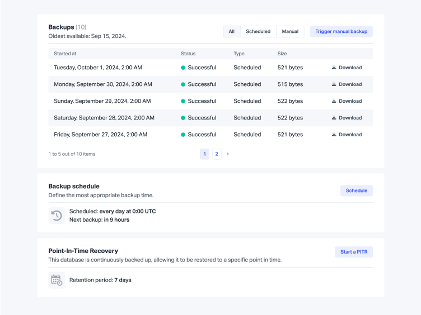The width and height of the screenshot is (421, 315).
Task: Trigger a manual backup
Action: click(341, 32)
